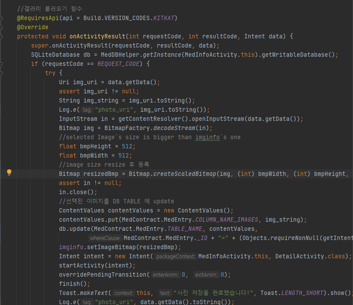
Task: Click the createScaledBitmap method call
Action: [185, 174]
